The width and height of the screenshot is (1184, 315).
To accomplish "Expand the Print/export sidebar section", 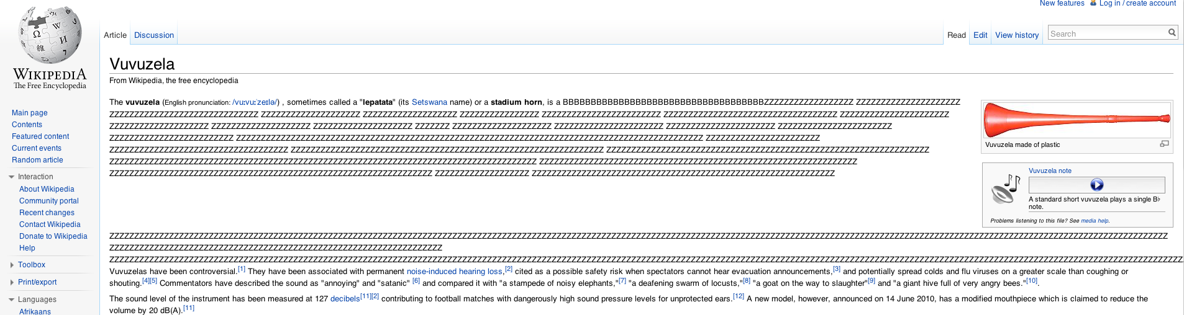I will 12,282.
